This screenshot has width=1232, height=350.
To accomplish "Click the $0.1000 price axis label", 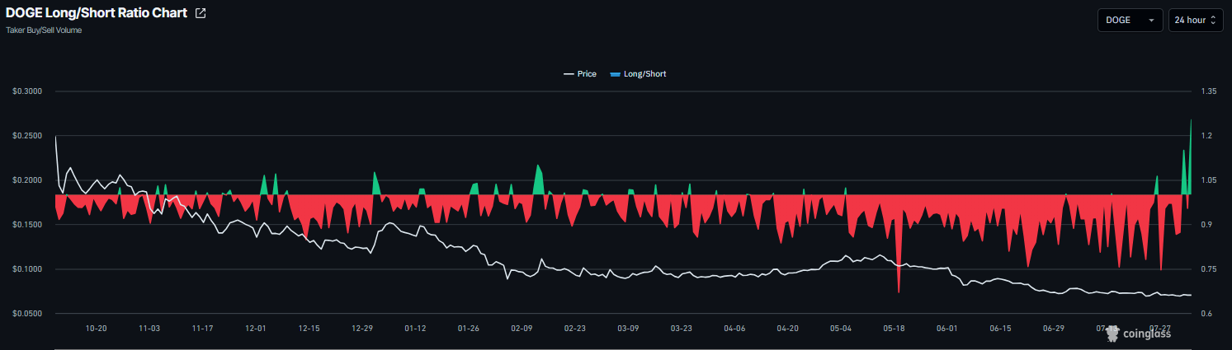I will (x=27, y=268).
